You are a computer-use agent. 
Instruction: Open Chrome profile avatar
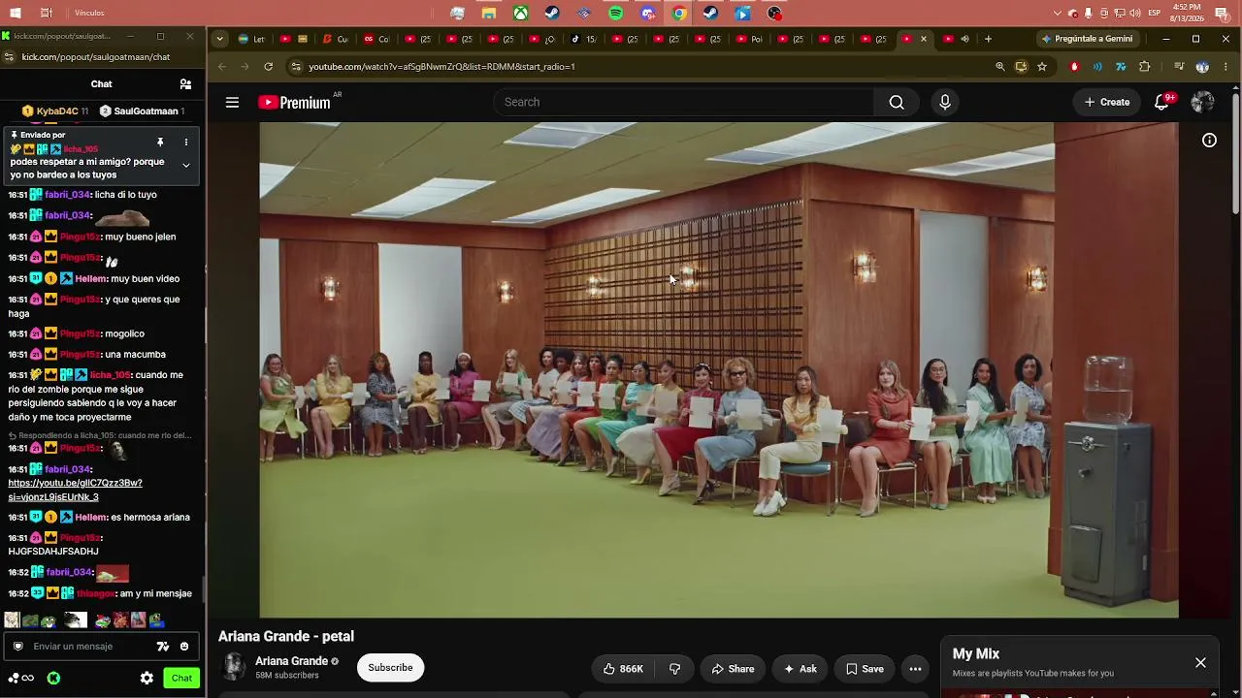click(1202, 67)
